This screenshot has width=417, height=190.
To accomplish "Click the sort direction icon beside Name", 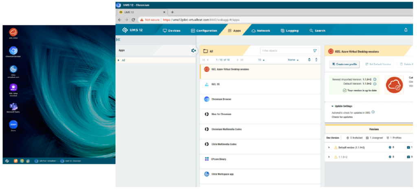I will point(309,60).
